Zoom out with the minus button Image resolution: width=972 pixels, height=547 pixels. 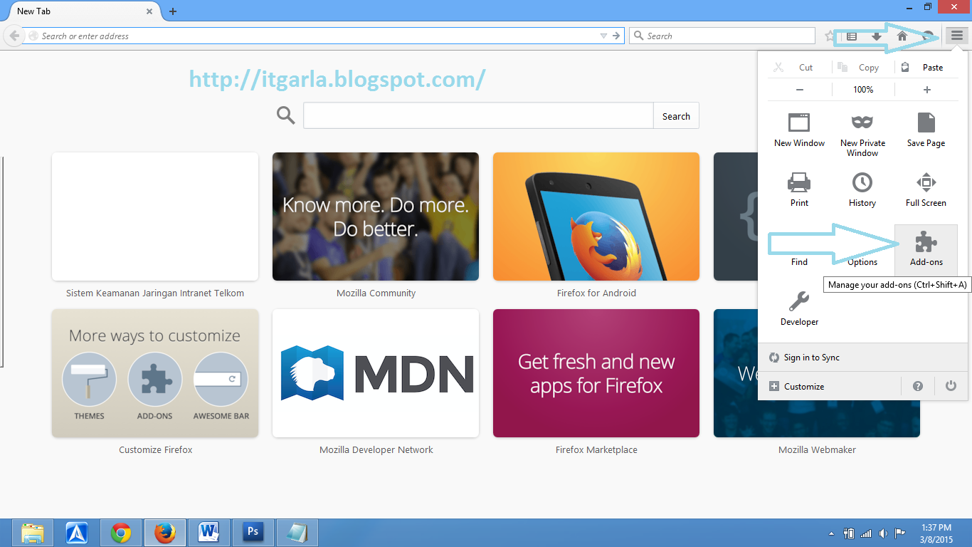coord(800,90)
